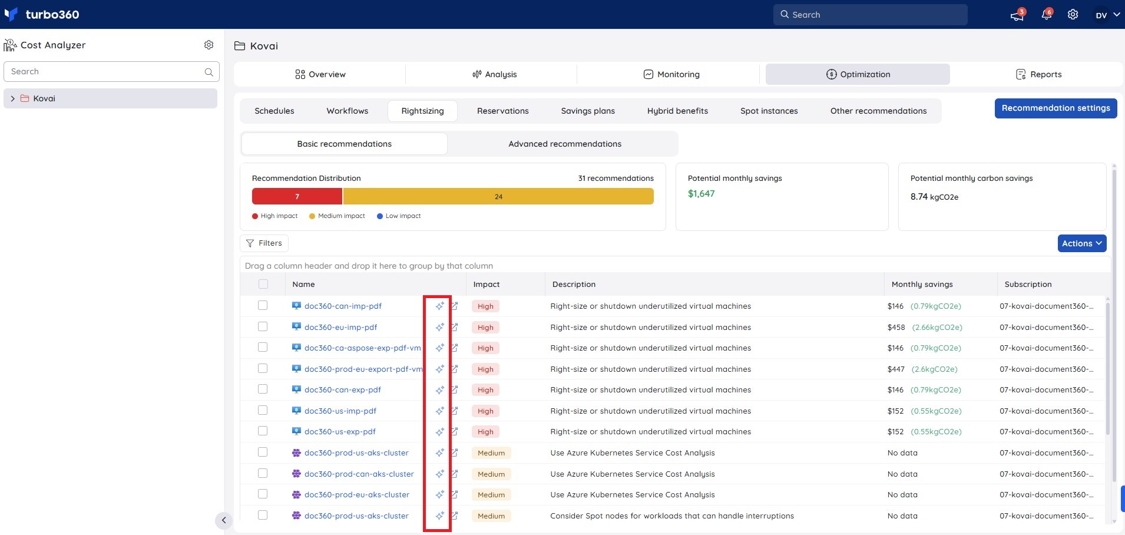Viewport: 1125px width, 535px height.
Task: Check the doc360-prod-eu-export-pdf-vm row
Action: tap(263, 368)
